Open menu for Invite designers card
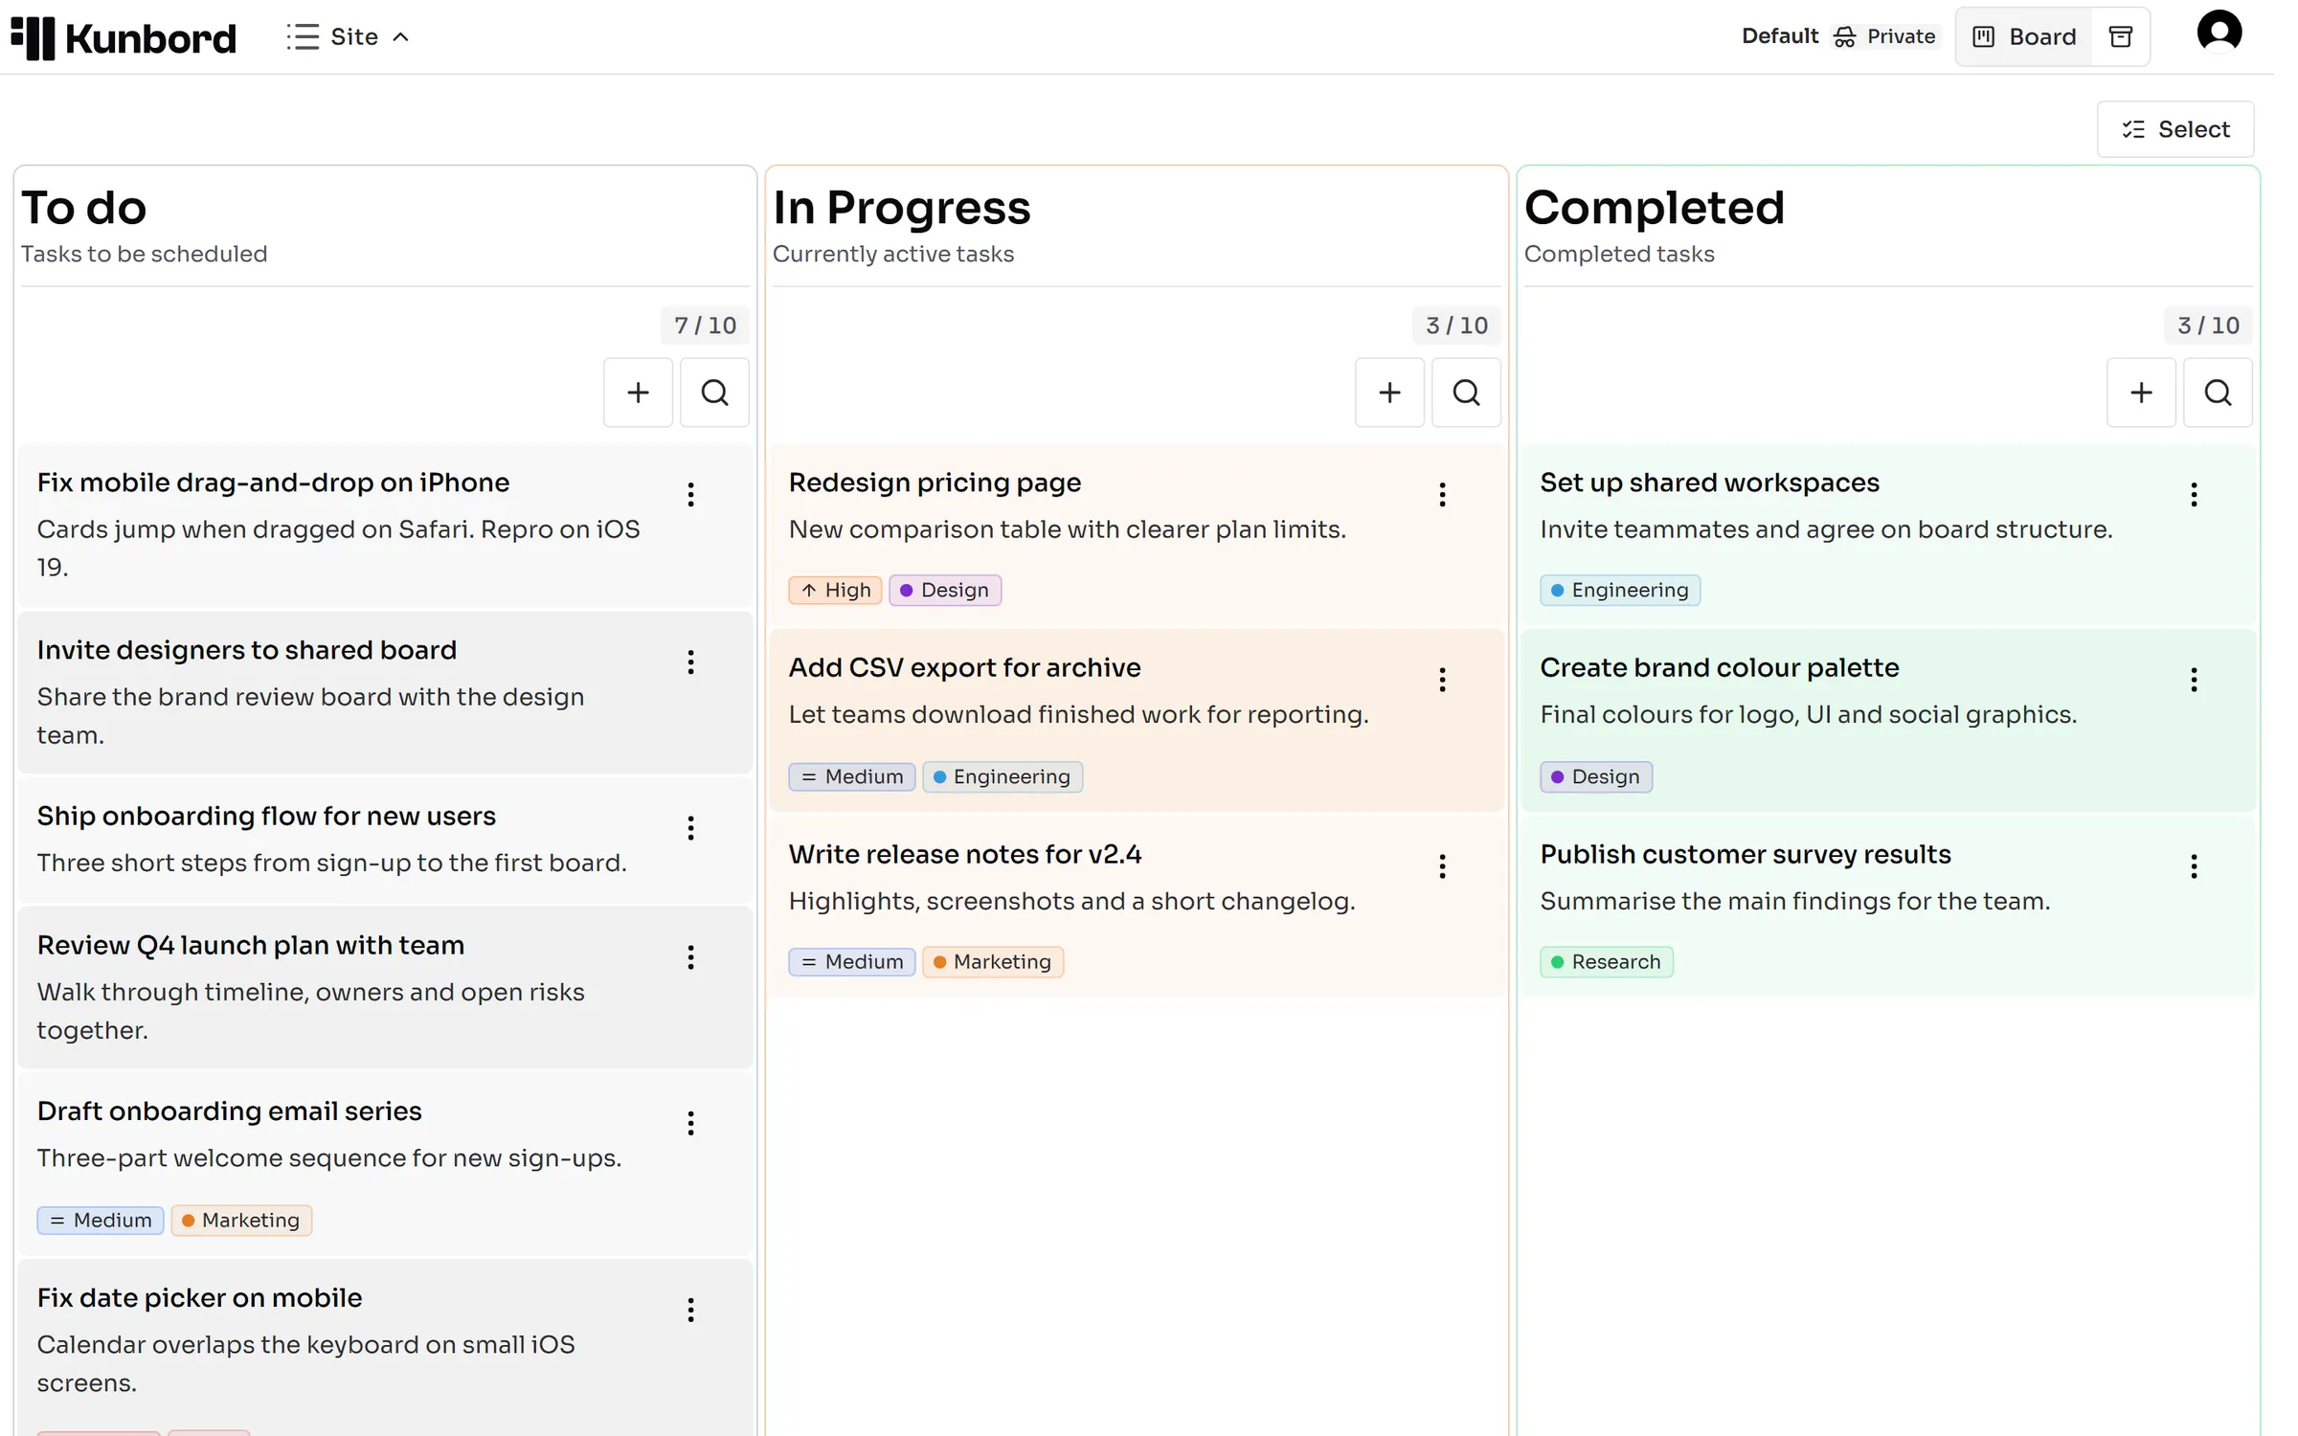Image resolution: width=2298 pixels, height=1436 pixels. (x=690, y=662)
